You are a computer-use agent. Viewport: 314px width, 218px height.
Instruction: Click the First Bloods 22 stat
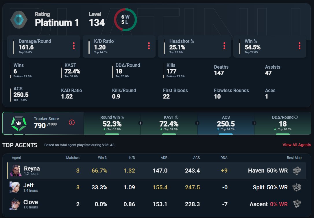176,94
